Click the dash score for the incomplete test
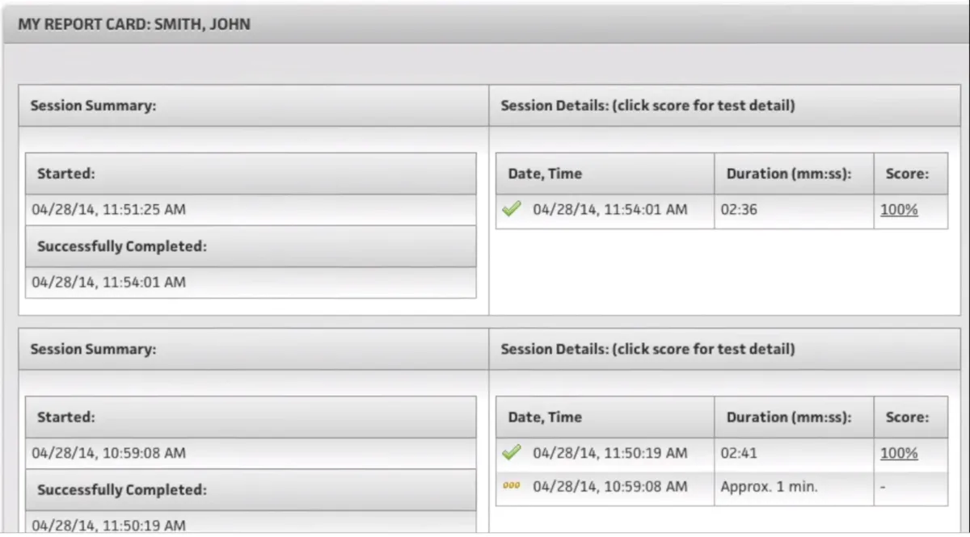 883,487
